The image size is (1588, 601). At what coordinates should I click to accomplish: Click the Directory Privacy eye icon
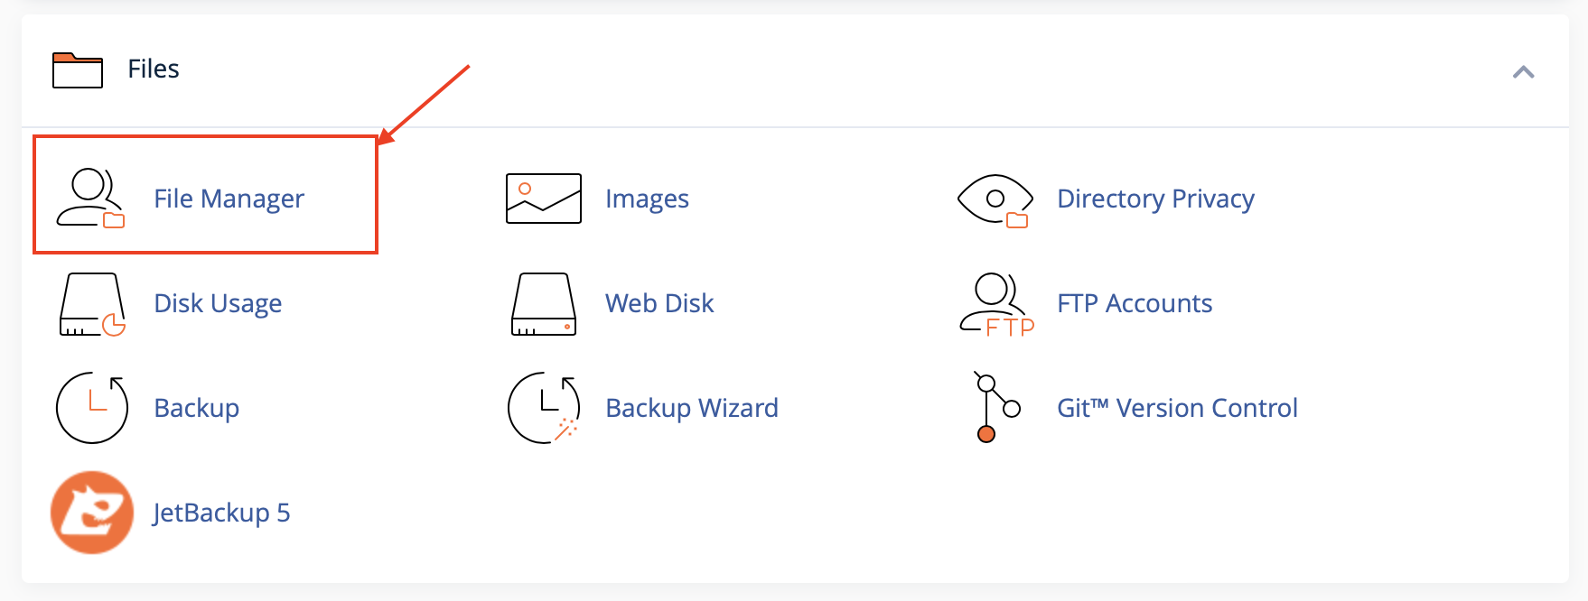pos(995,199)
